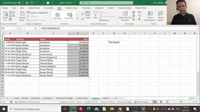
Task: Select the Para Birimleri data type
Action: tap(69, 16)
